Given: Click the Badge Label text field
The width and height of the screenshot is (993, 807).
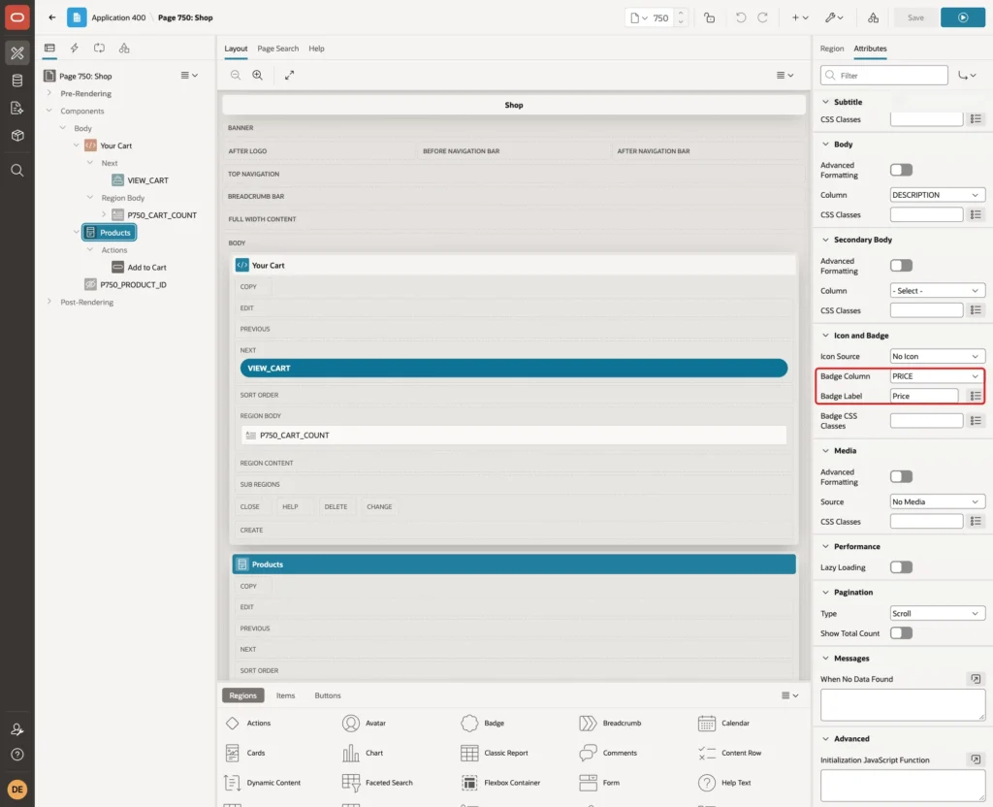Looking at the screenshot, I should tap(924, 396).
